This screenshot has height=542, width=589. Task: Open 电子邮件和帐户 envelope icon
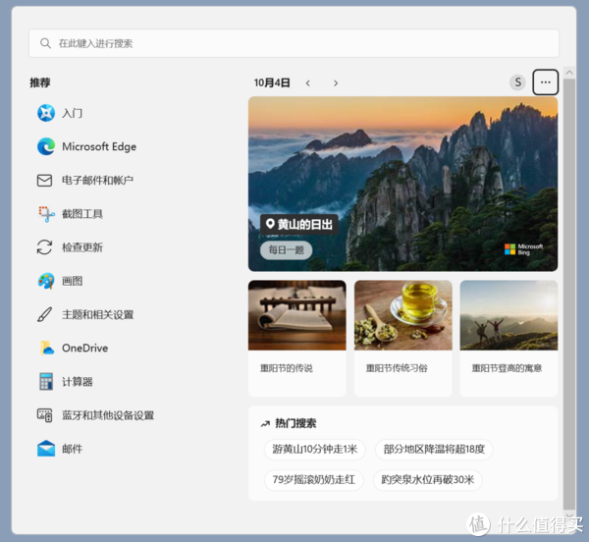click(45, 181)
